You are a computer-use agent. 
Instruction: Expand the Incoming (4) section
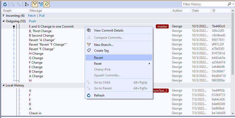pos(4,16)
